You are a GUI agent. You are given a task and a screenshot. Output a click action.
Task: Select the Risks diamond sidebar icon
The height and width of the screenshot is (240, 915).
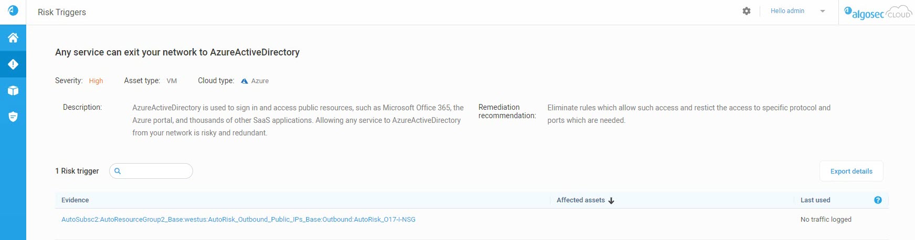13,64
